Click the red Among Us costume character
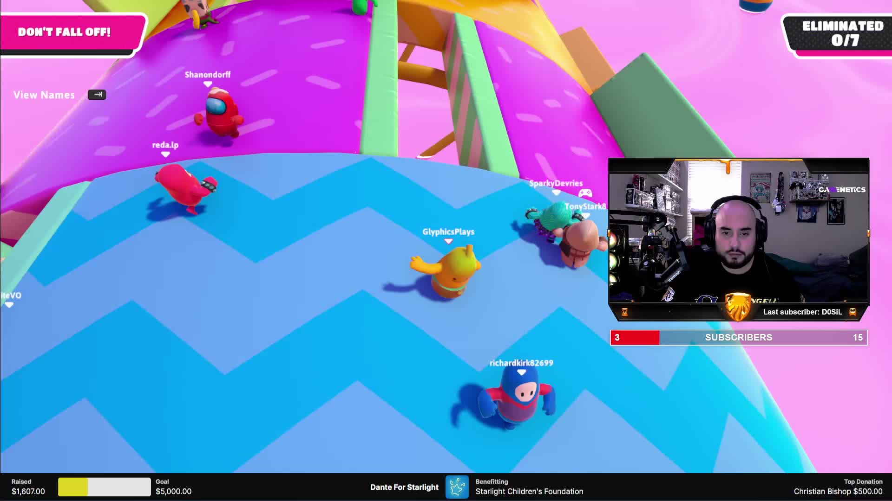892x501 pixels. 219,112
